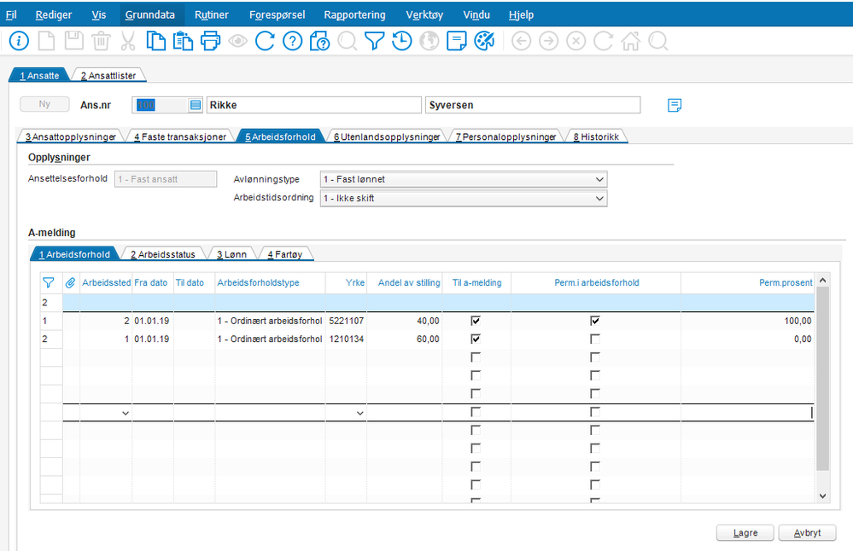Switch to the 7 Personalopplysninger tab
The image size is (853, 551).
506,137
